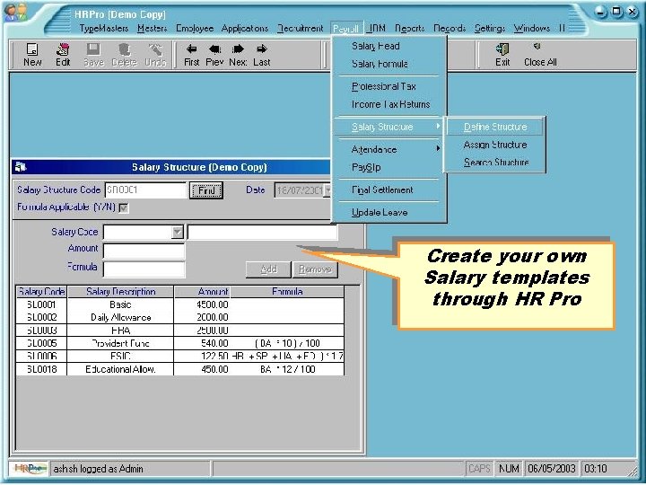Click the Add button

coord(268,269)
